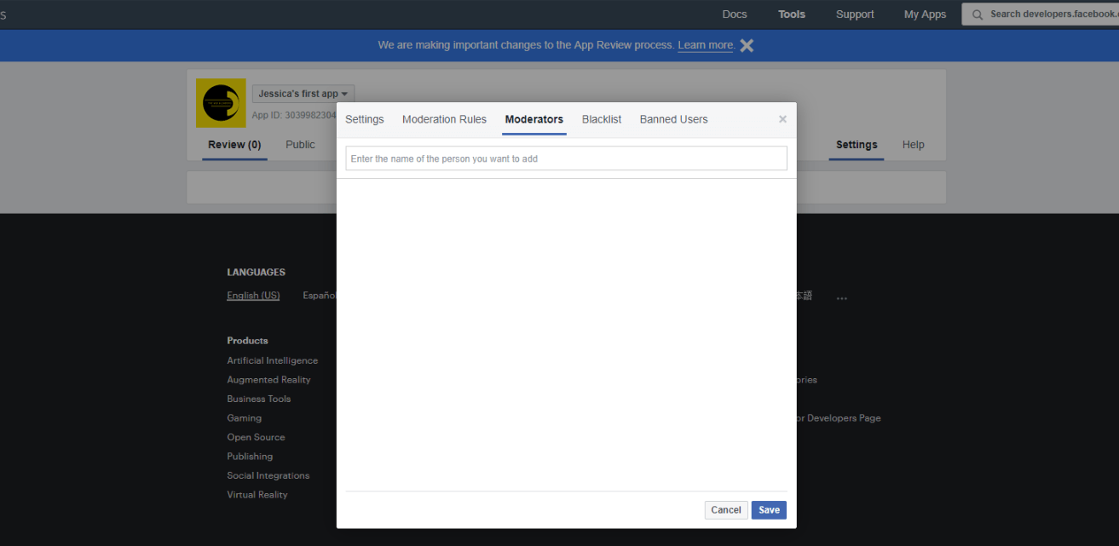
Task: Go to the Banned Users tab
Action: click(674, 119)
